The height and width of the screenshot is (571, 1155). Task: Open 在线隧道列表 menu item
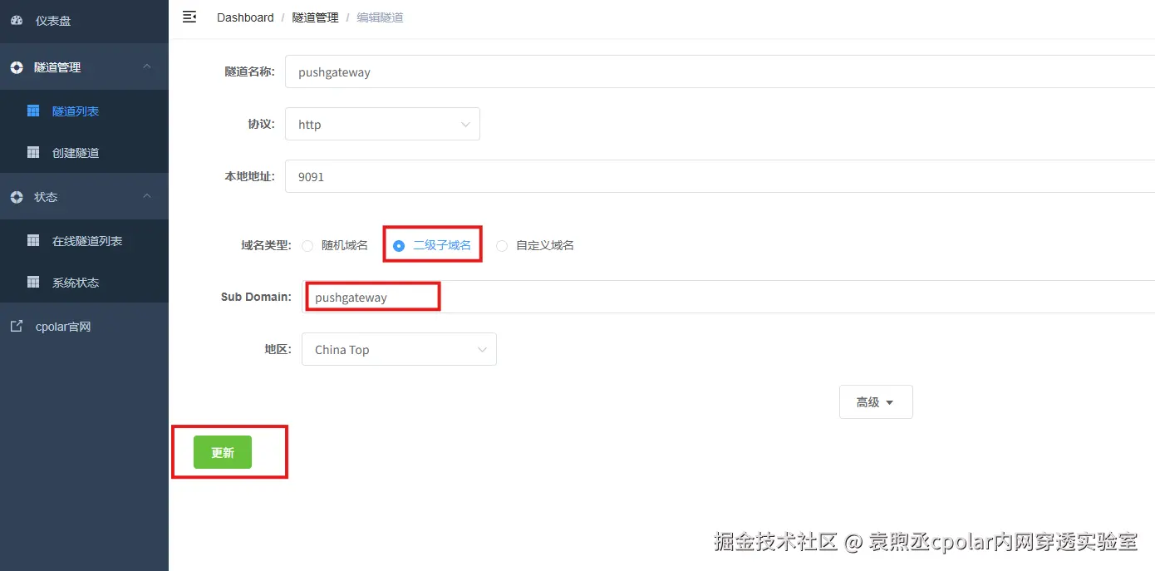[84, 240]
